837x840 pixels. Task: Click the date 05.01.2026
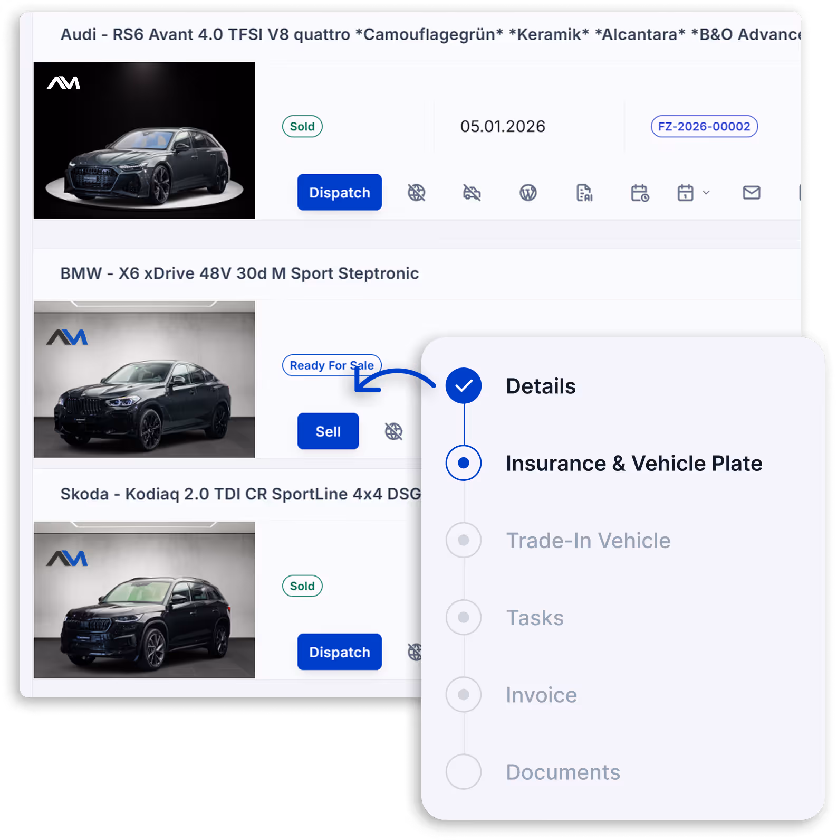(503, 126)
